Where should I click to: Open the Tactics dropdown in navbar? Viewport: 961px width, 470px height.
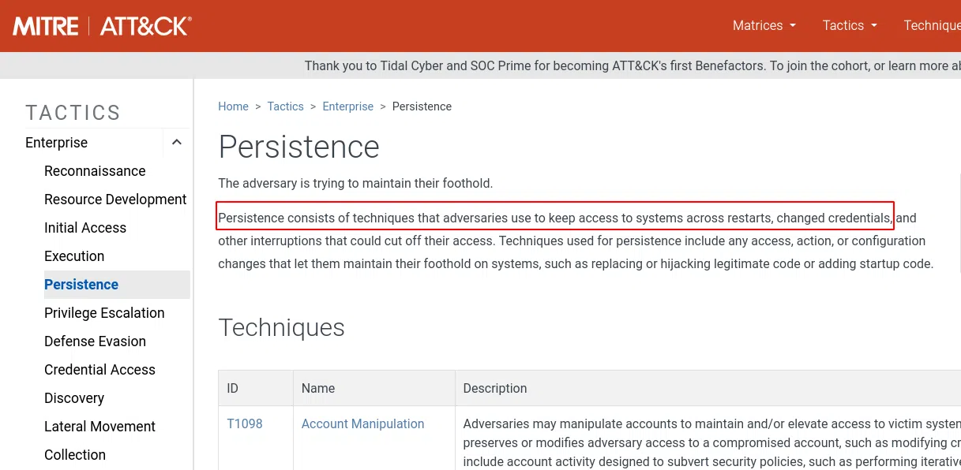[850, 25]
